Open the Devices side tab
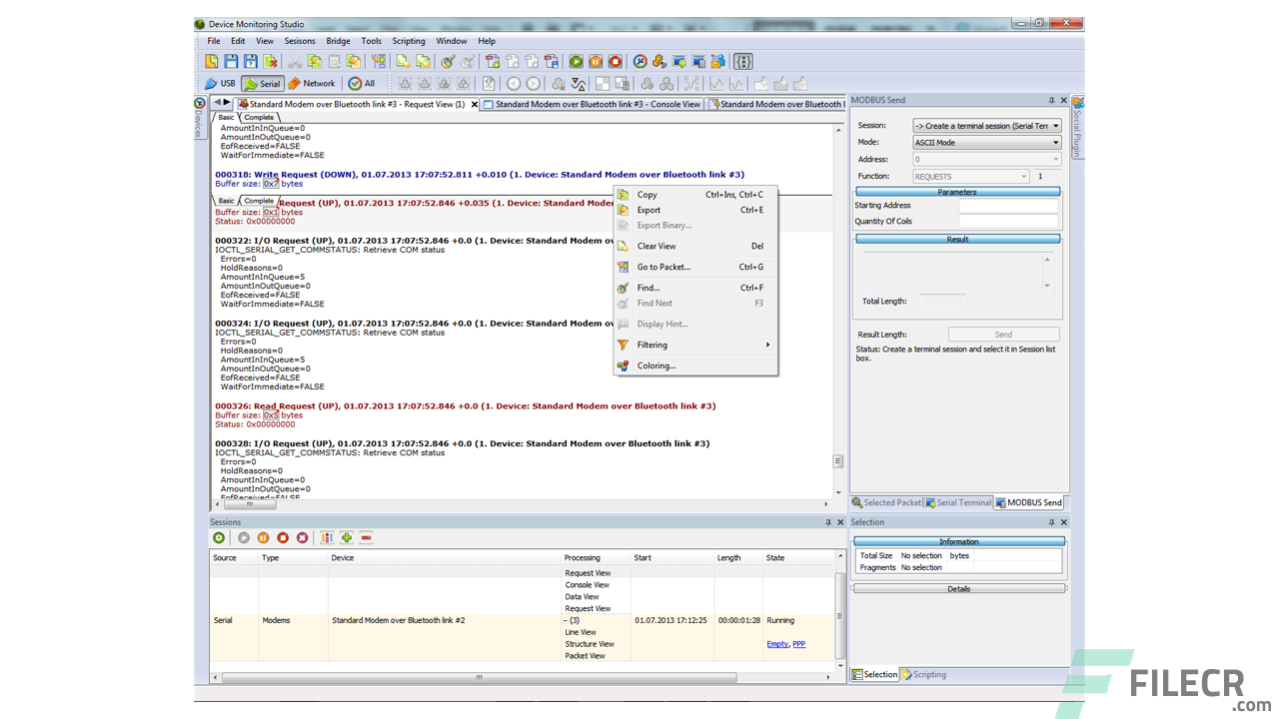The width and height of the screenshot is (1279, 719). click(x=200, y=120)
